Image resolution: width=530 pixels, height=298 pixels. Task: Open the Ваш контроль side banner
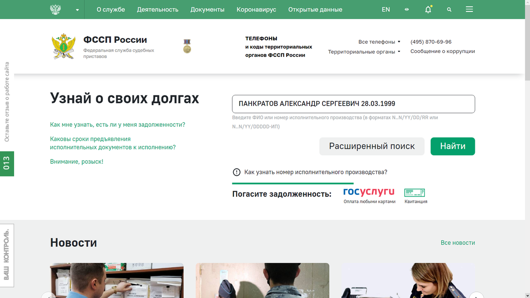point(7,255)
